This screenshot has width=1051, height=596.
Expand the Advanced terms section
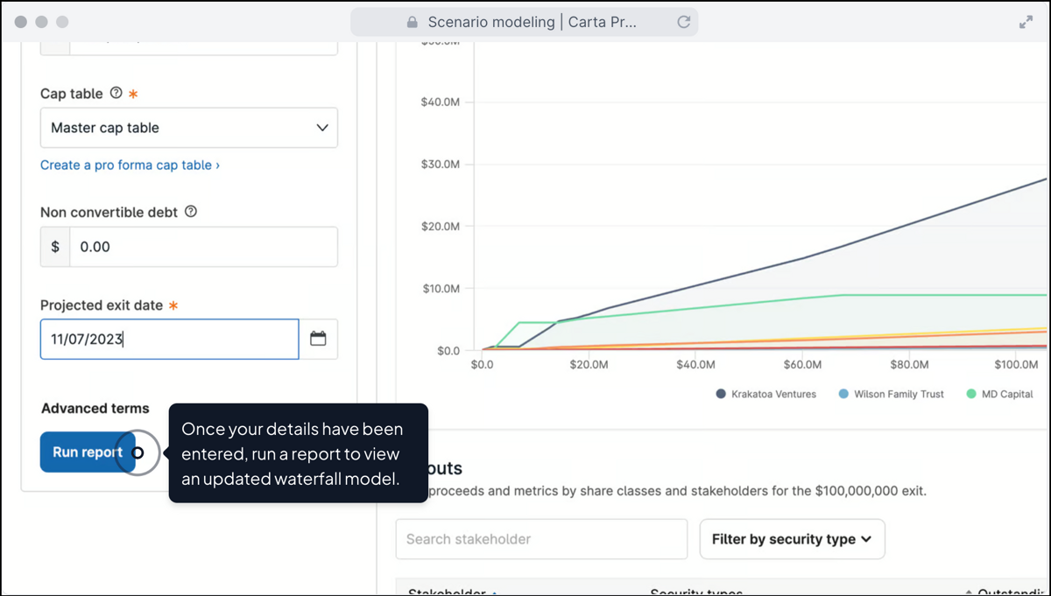pos(95,408)
